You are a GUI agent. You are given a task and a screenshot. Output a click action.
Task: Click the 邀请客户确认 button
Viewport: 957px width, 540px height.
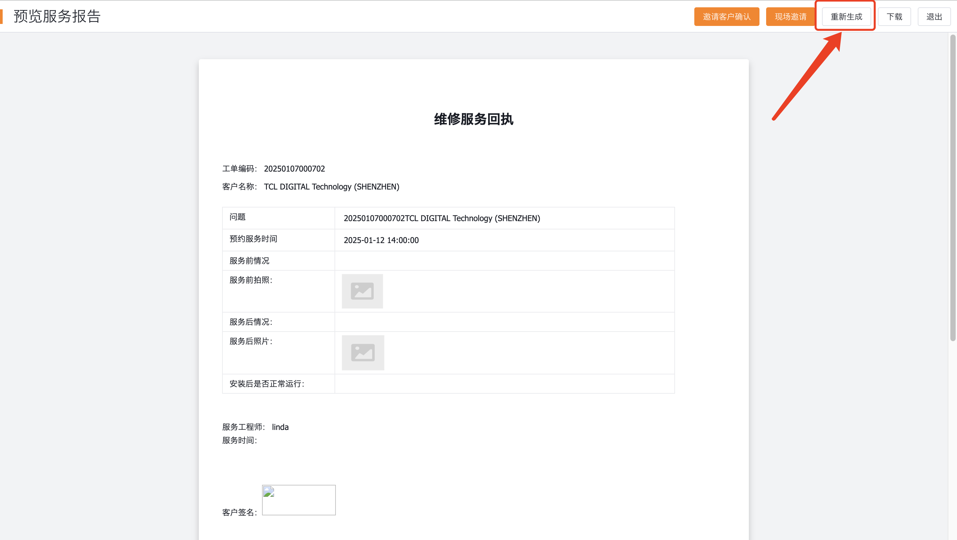[726, 17]
